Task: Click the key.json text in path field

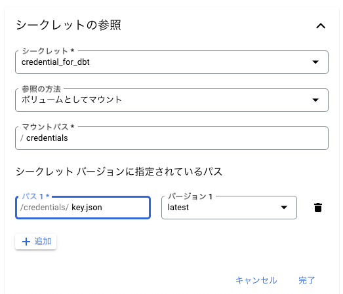Action: 87,208
